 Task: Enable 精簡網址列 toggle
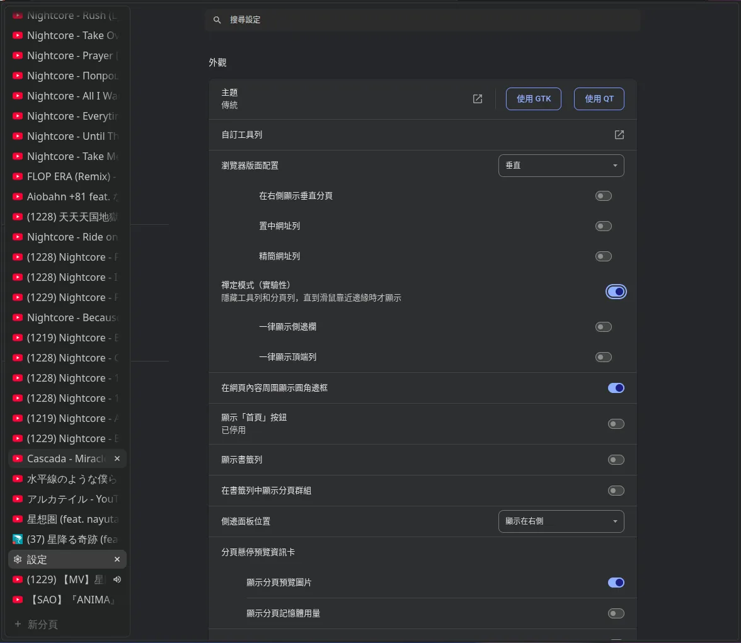(x=604, y=256)
